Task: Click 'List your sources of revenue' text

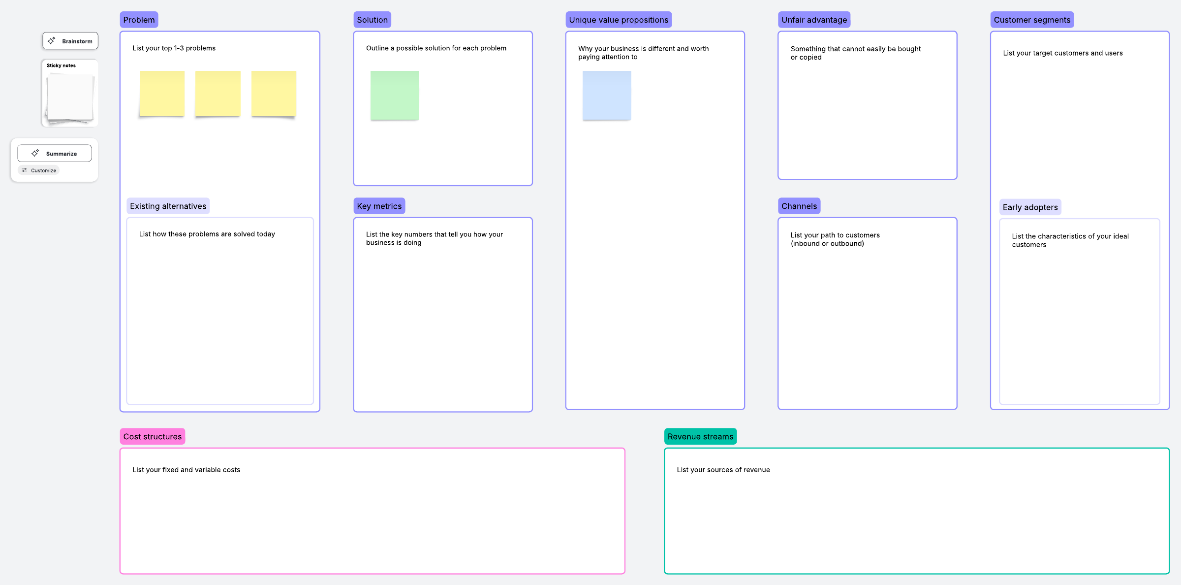Action: (723, 470)
